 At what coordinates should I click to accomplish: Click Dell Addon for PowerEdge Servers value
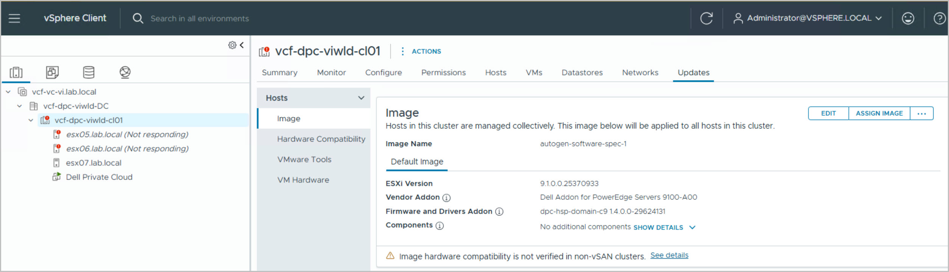(619, 197)
